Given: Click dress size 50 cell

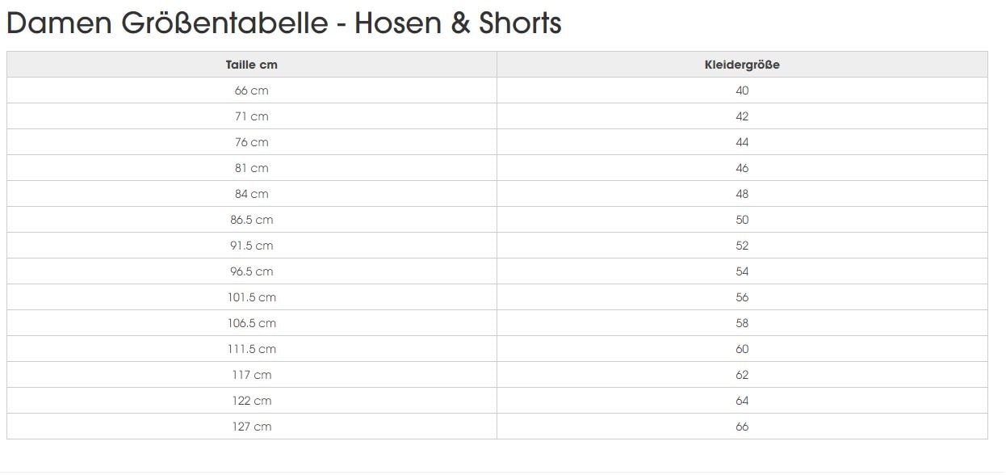Looking at the screenshot, I should (742, 220).
